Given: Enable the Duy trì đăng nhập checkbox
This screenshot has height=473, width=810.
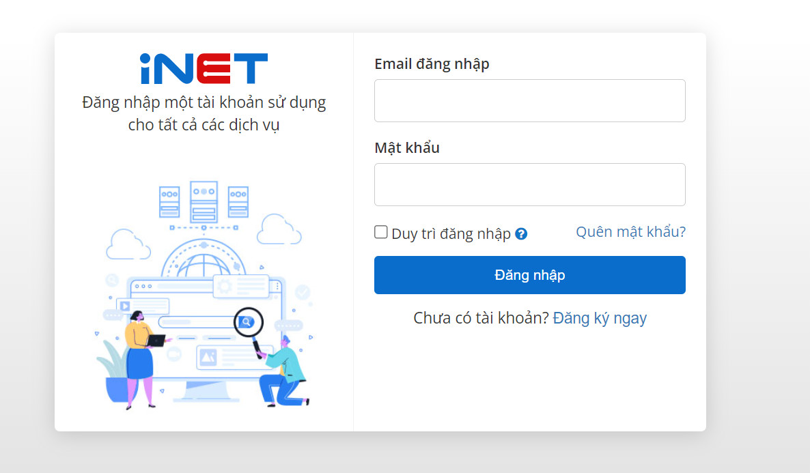Looking at the screenshot, I should point(380,231).
